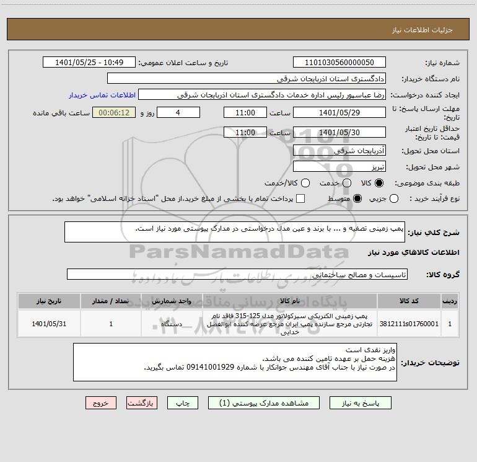This screenshot has width=477, height=462.
Task: Click the price validity hour field 11:00
Action: 245,132
